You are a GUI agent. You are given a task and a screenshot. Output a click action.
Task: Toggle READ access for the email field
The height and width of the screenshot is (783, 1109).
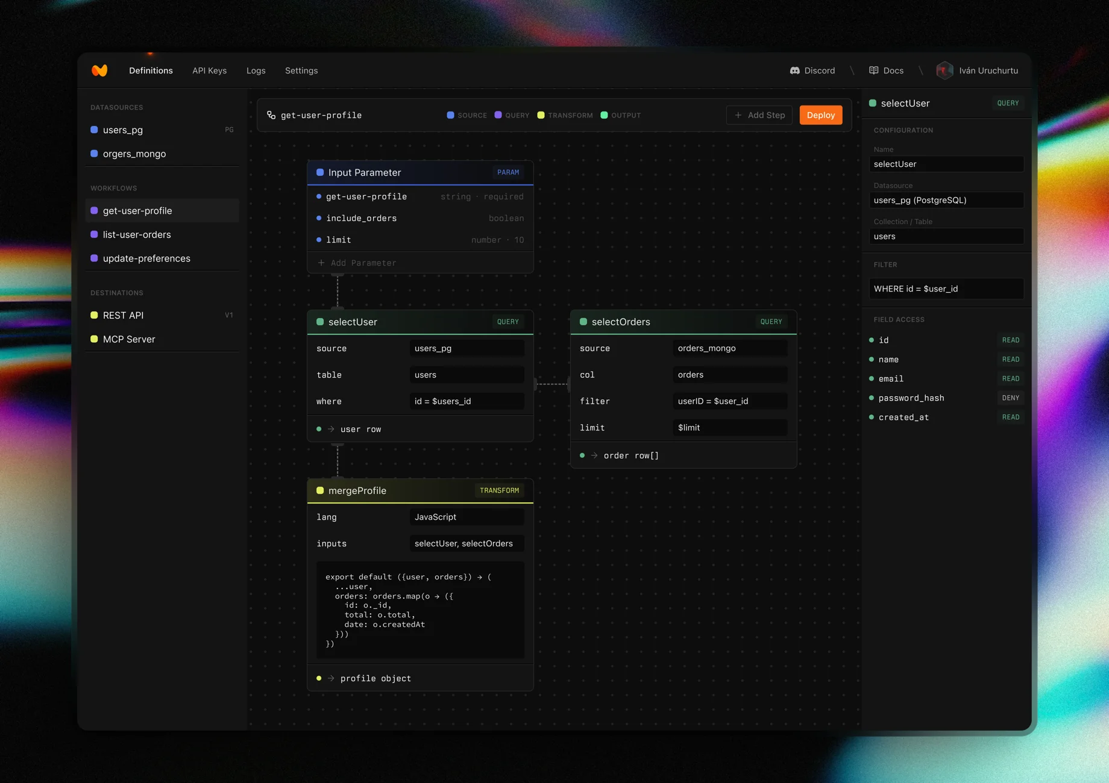1011,378
